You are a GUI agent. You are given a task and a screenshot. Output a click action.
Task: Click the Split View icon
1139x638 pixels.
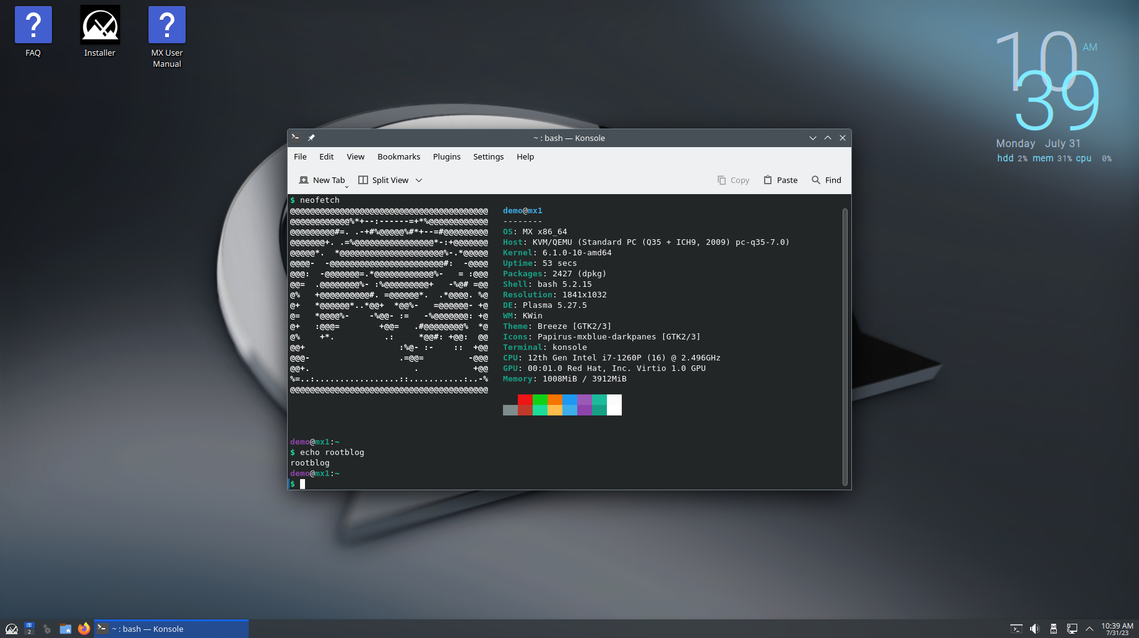[x=364, y=180]
